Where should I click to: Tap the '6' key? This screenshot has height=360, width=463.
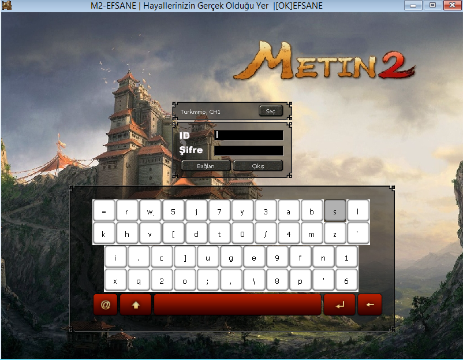click(346, 280)
